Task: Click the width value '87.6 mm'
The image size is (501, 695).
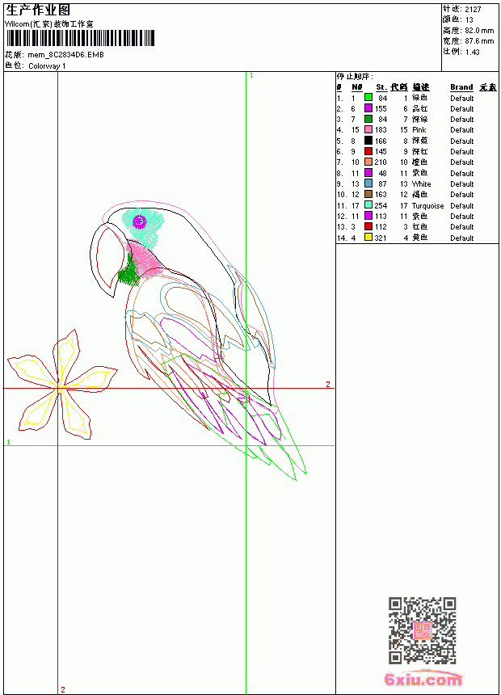Action: click(x=479, y=40)
